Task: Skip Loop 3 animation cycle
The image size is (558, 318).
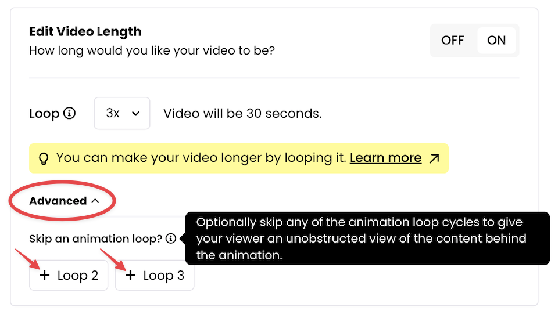Action: 155,276
